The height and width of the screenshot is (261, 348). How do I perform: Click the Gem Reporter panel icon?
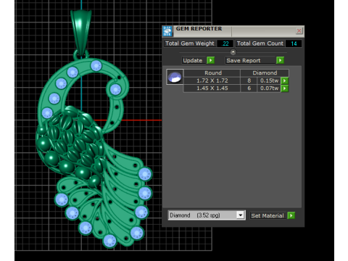167,31
